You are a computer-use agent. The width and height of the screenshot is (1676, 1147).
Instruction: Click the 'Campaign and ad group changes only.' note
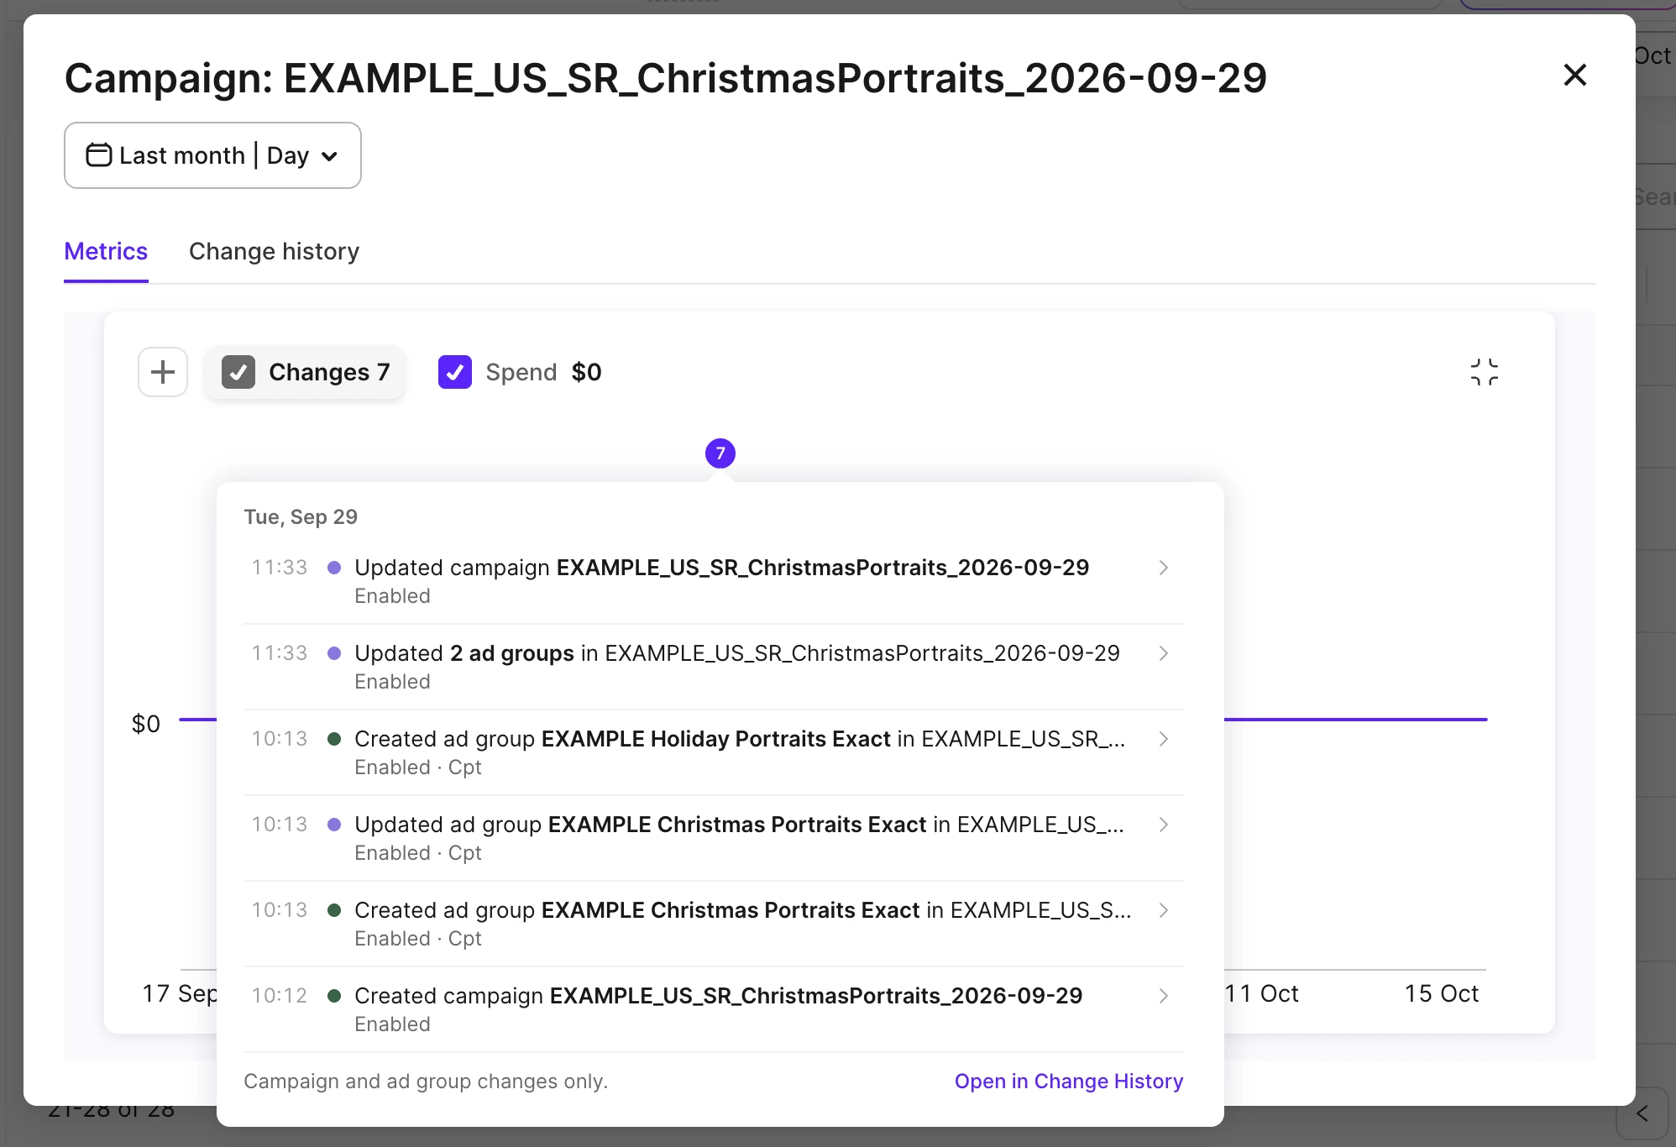426,1081
